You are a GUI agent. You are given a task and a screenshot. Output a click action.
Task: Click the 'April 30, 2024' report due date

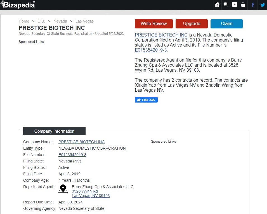point(70,202)
